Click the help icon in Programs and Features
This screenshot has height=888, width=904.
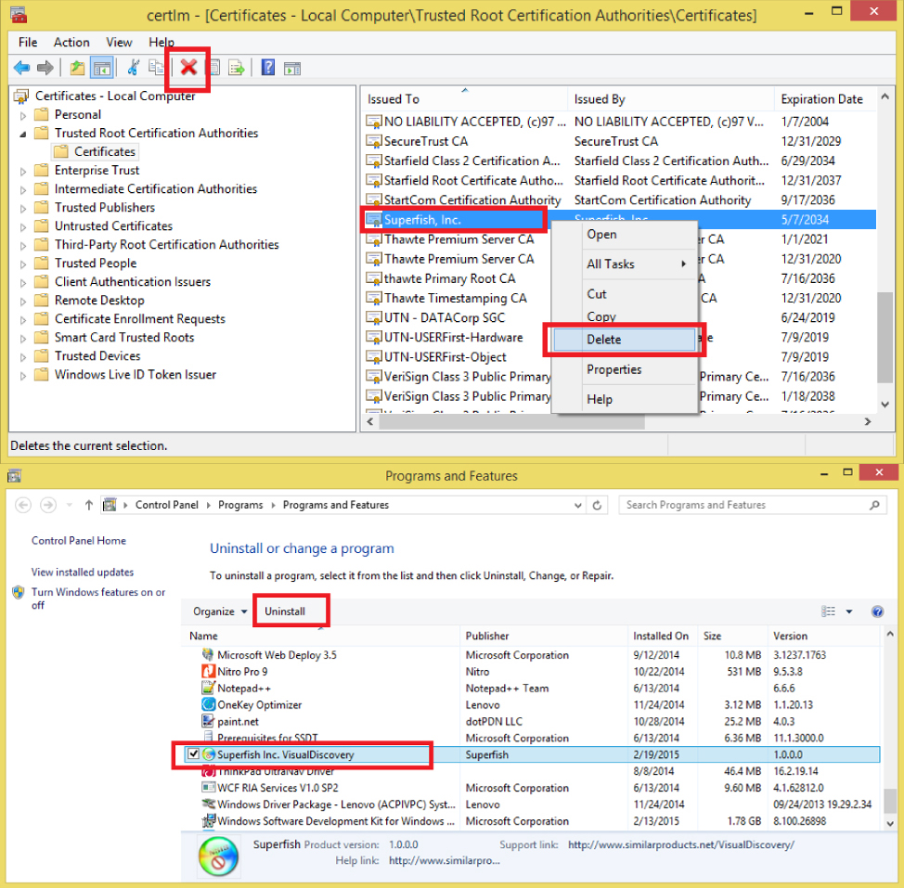coord(876,611)
